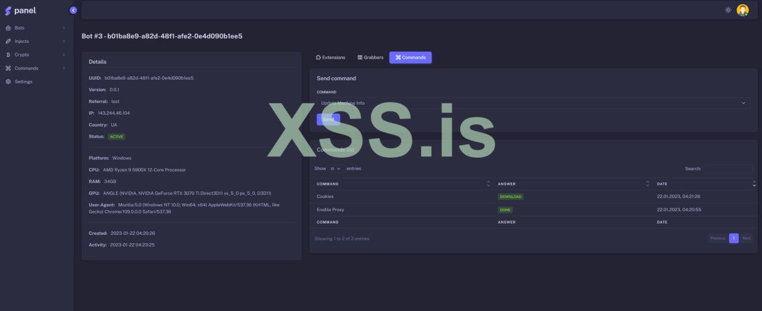
Task: Collapse the sidebar with the arrow button
Action: point(73,10)
